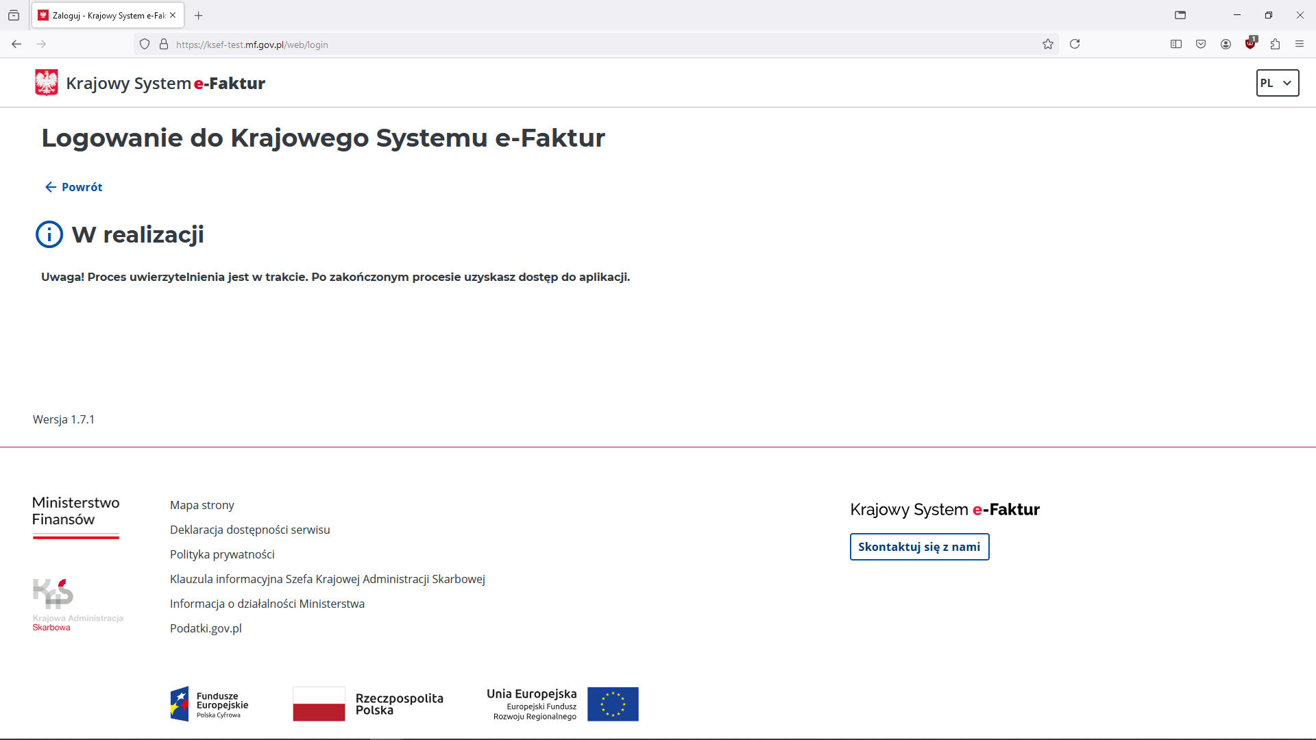Open a new tab with plus button
This screenshot has height=740, width=1316.
(x=199, y=15)
